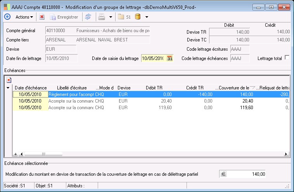This screenshot has width=294, height=192.
Task: Click the window resize grip icon
Action: [287, 186]
